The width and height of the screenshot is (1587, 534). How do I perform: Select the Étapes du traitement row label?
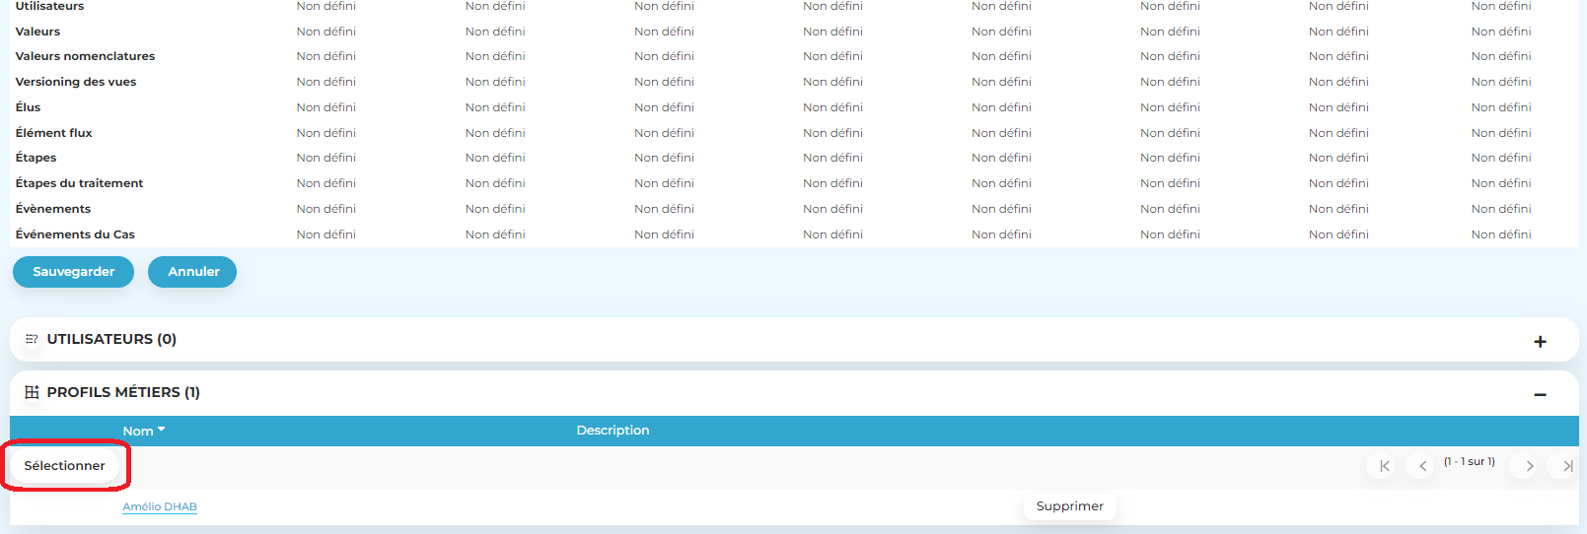click(79, 183)
